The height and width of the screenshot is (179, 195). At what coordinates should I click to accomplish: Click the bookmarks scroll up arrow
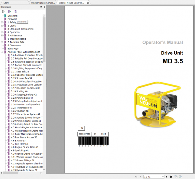click(x=44, y=16)
